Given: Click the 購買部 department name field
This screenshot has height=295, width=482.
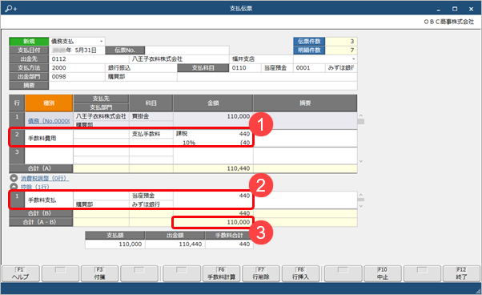Looking at the screenshot, I should [x=141, y=77].
